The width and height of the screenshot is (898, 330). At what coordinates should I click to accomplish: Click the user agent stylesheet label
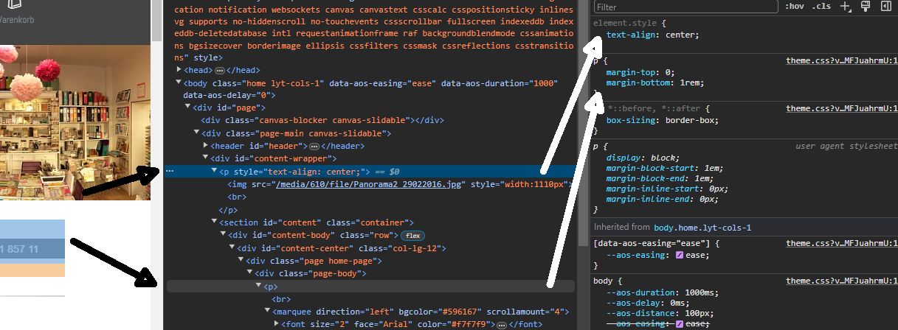(x=846, y=147)
